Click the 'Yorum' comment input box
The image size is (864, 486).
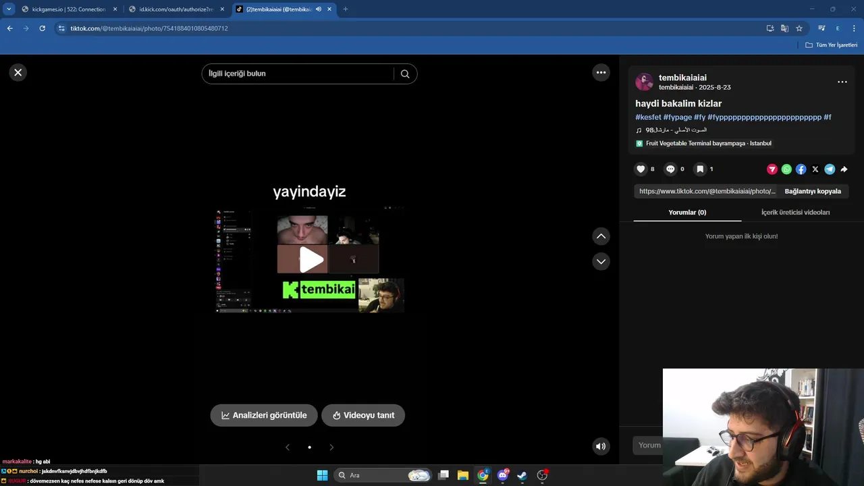(x=648, y=445)
